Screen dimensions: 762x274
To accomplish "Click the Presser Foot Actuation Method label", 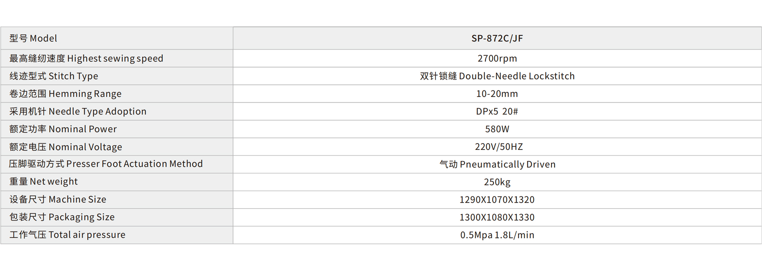I will point(106,164).
